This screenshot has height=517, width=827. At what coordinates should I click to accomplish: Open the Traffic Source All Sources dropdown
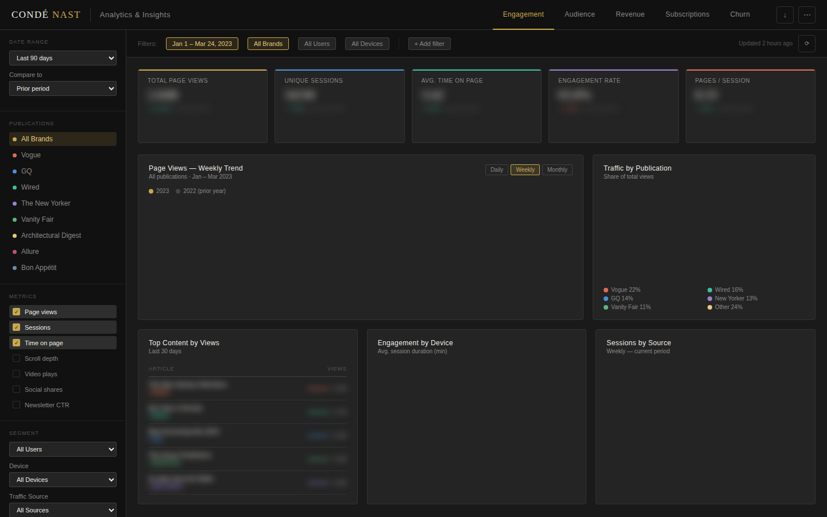coord(62,510)
